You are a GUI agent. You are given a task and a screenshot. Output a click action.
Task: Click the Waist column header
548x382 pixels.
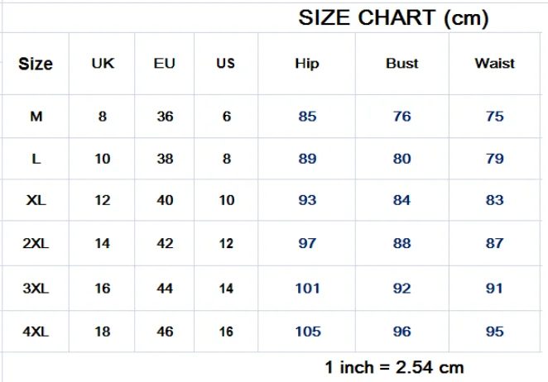point(494,64)
